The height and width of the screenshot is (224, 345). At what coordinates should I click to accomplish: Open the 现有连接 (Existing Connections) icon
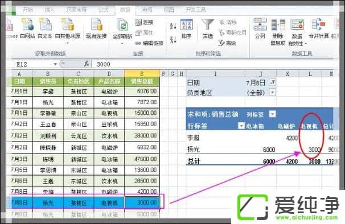pos(96,28)
